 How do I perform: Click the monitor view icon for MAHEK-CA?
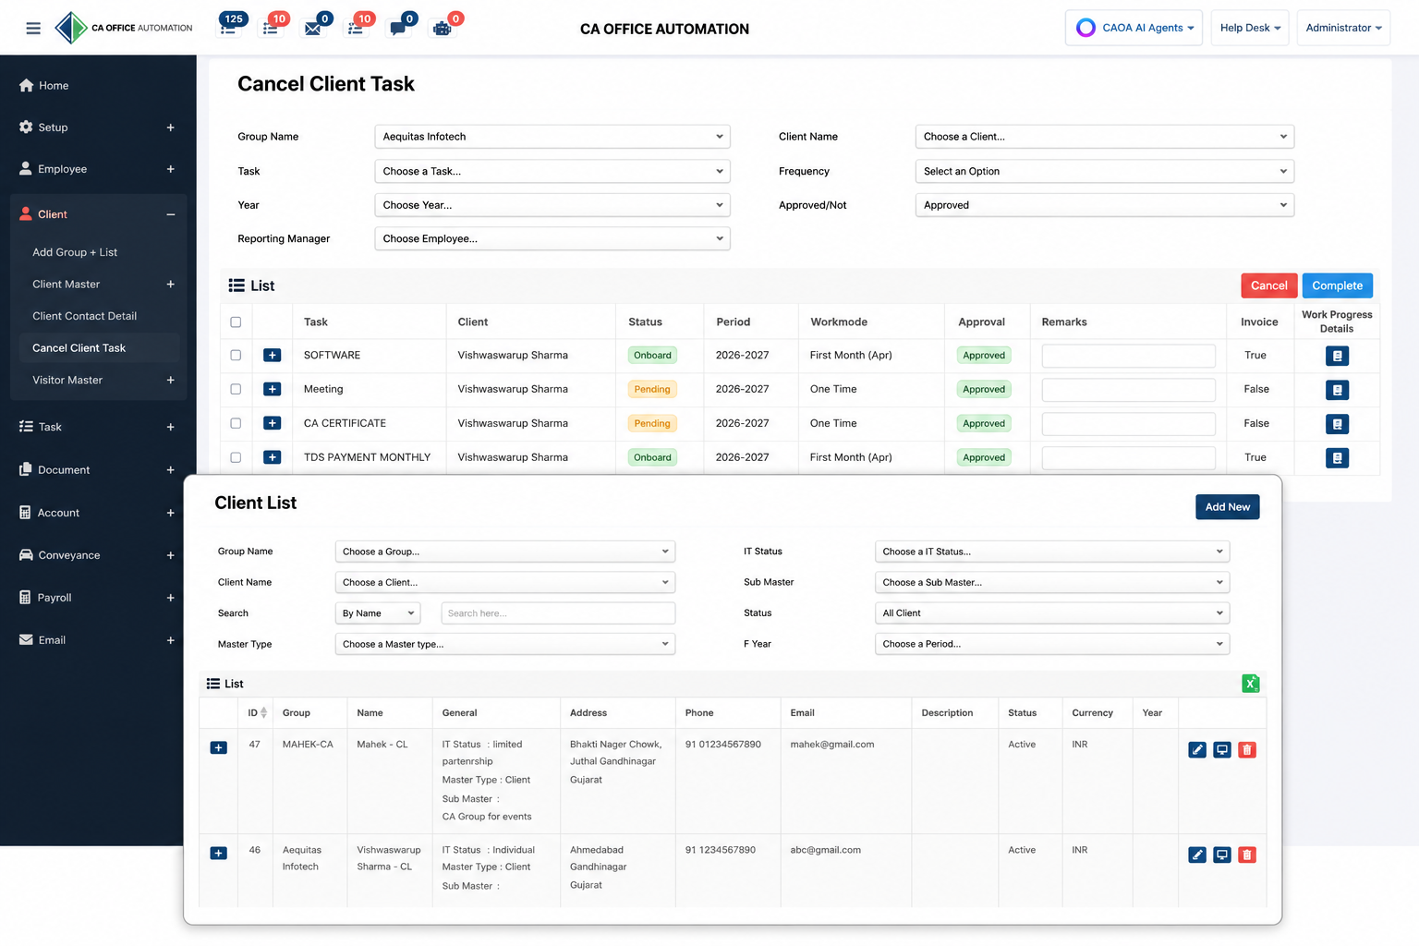1222,749
